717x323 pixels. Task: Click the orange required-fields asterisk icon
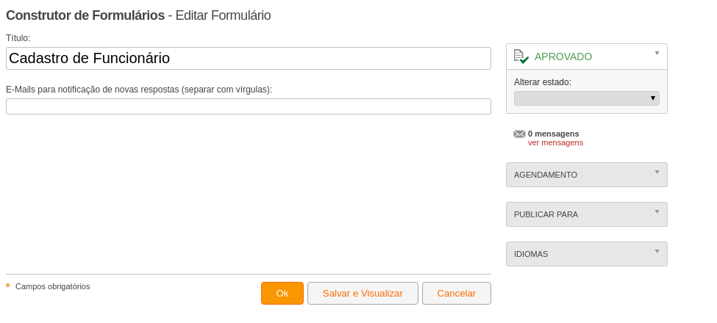(8, 286)
